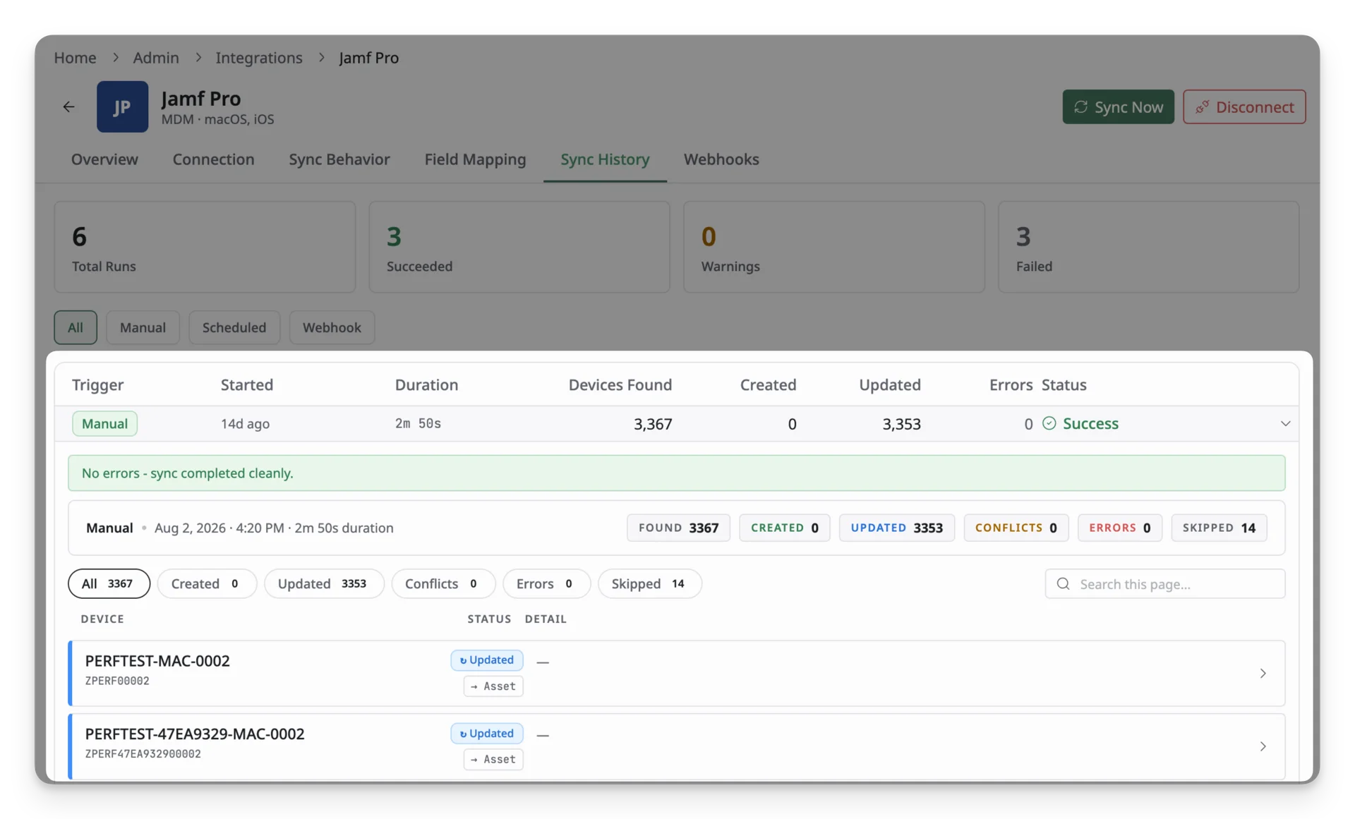Select the Conflicts 0 filter pill
This screenshot has height=819, width=1355.
pyautogui.click(x=443, y=584)
